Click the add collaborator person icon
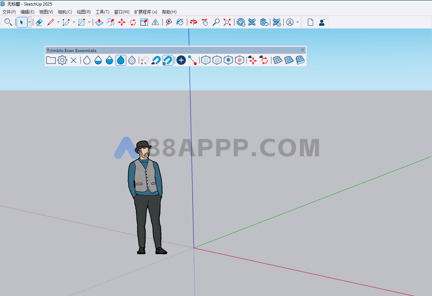 (322, 22)
